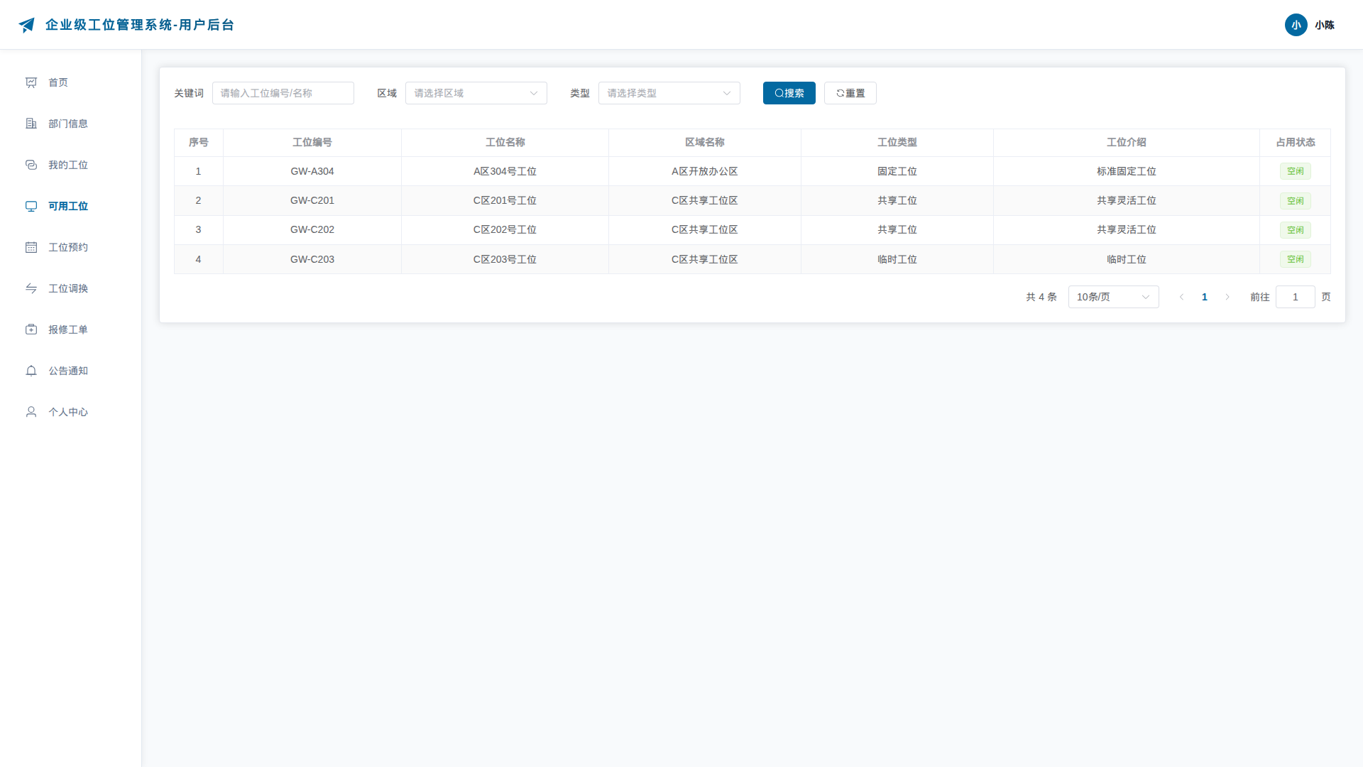Screen dimensions: 1363x767
Task: Click cell GW-A304
Action: point(312,171)
